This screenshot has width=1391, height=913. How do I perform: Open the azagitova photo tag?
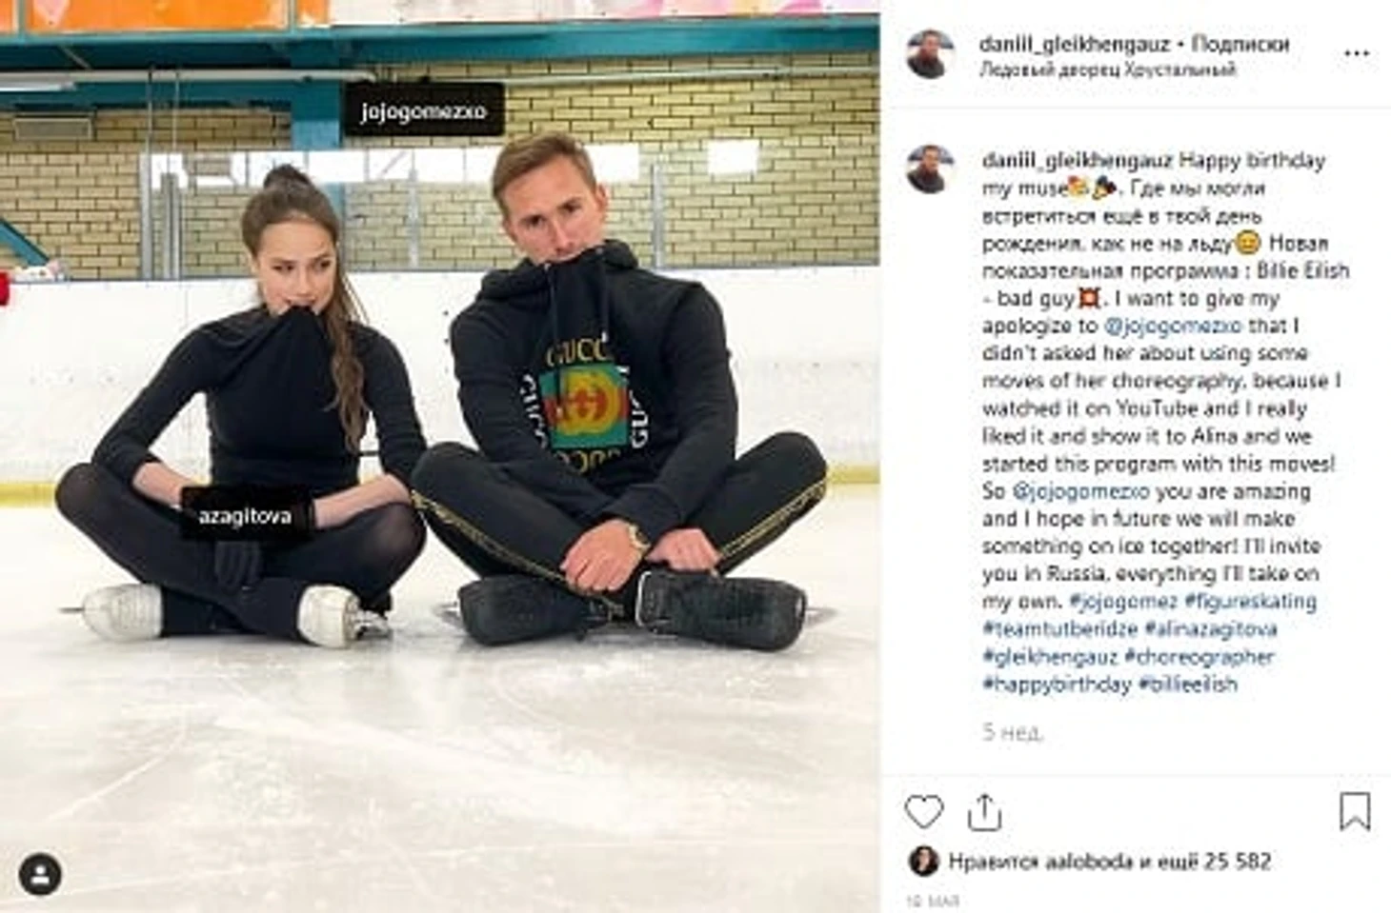tap(245, 516)
